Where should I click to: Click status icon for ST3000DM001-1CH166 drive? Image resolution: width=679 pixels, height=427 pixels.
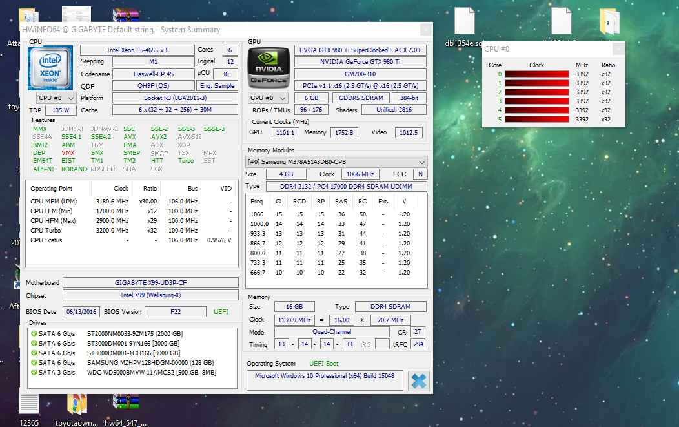point(34,353)
